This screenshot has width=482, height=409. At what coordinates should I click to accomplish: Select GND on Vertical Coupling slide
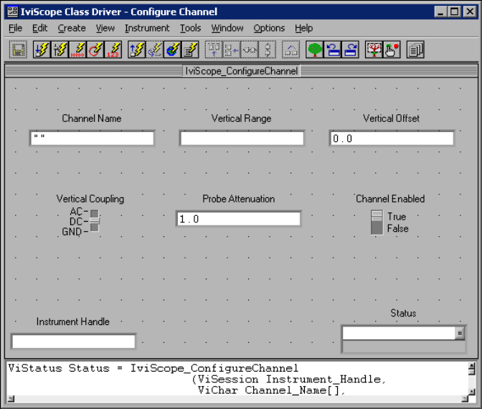(x=72, y=232)
